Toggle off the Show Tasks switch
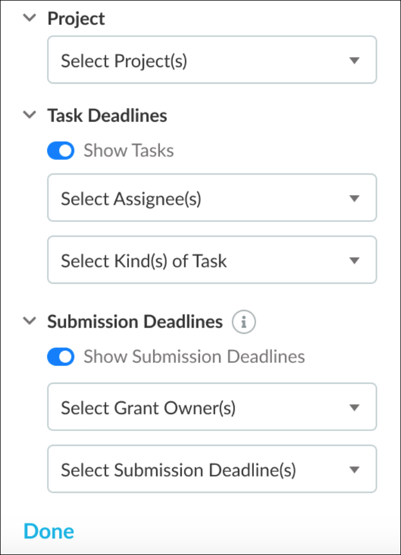This screenshot has width=401, height=555. click(60, 150)
